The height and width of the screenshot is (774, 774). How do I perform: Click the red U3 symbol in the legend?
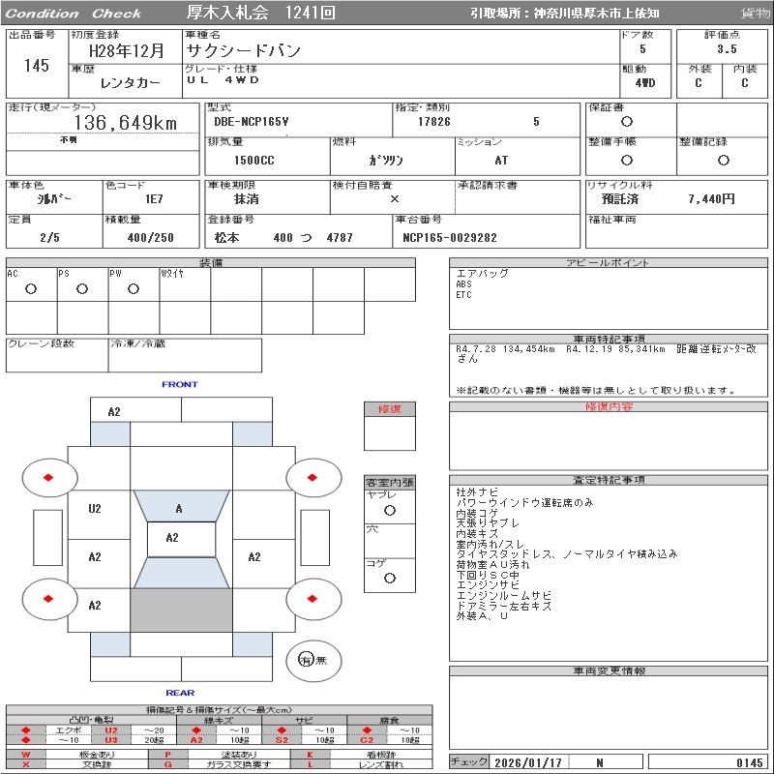(x=110, y=740)
